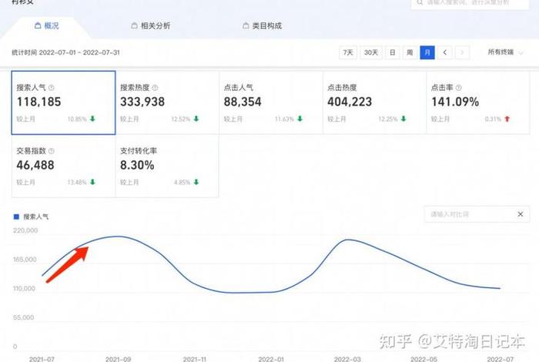Click green down arrow under 点击人气
This screenshot has width=539, height=362.
coord(300,119)
